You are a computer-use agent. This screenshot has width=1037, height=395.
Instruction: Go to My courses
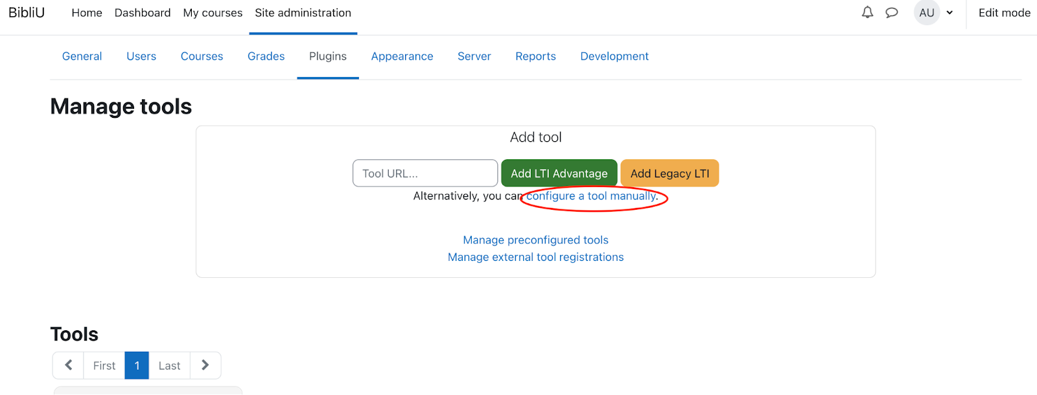213,12
